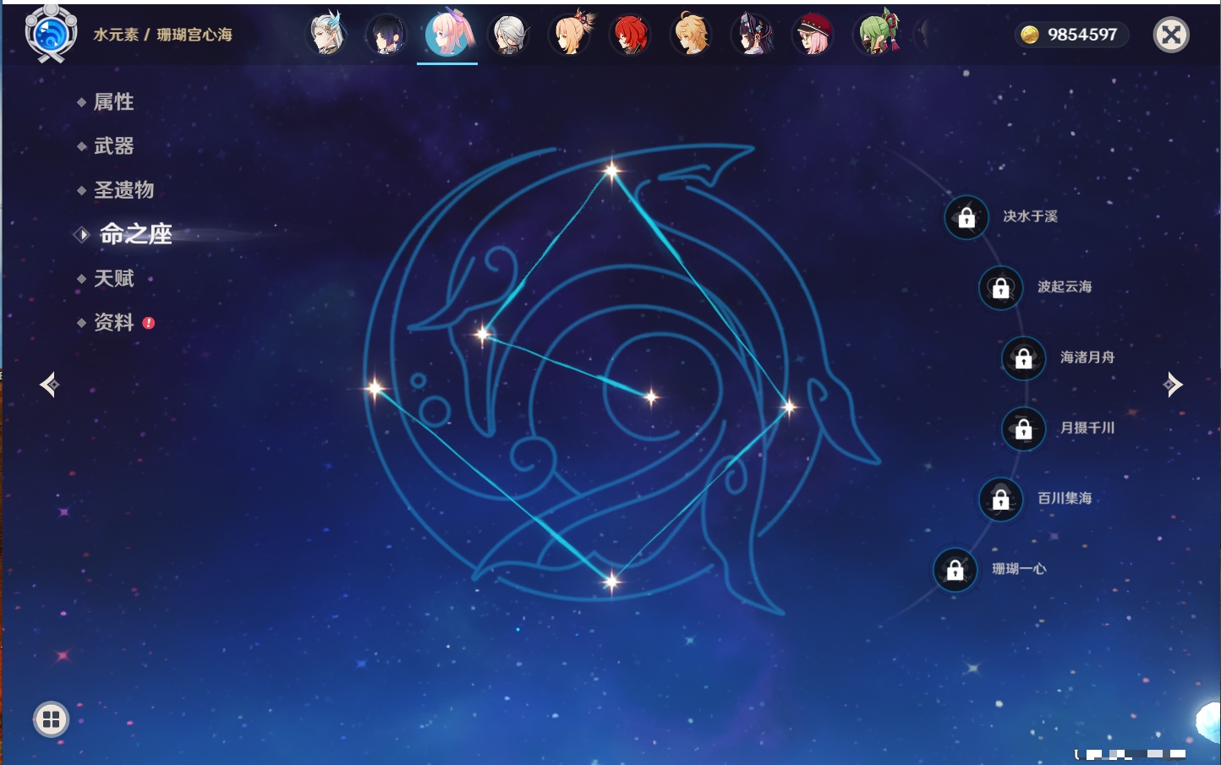The image size is (1221, 765).
Task: Switch to the blond Traveler avatar
Action: [692, 35]
